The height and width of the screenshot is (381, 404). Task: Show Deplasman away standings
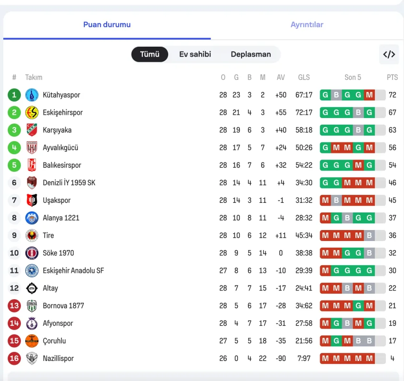[251, 54]
